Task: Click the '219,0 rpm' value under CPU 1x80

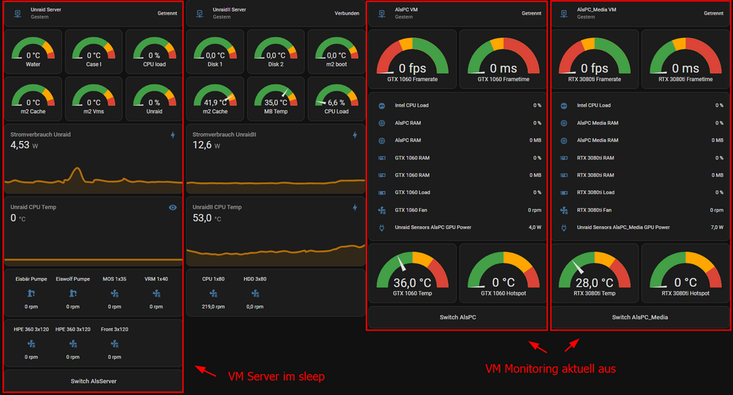Action: point(213,307)
